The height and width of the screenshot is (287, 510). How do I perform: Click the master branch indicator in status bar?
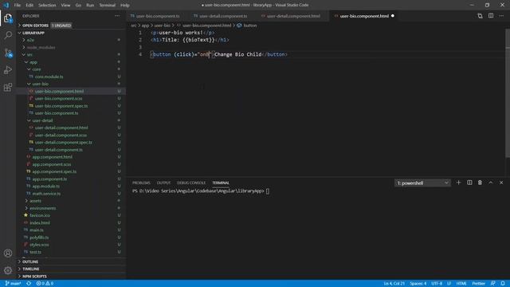tap(13, 284)
